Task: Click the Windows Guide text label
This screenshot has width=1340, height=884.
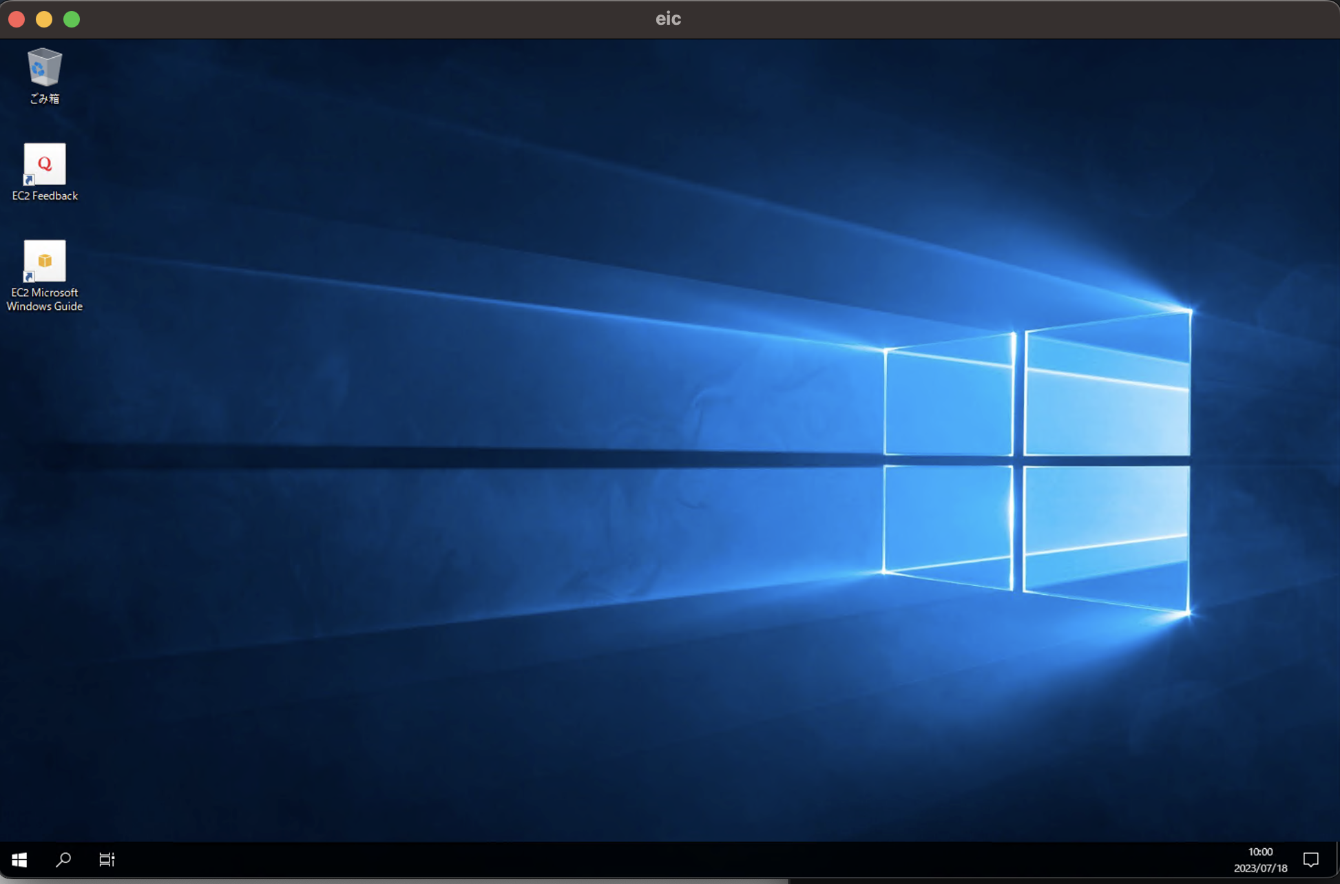Action: (45, 306)
